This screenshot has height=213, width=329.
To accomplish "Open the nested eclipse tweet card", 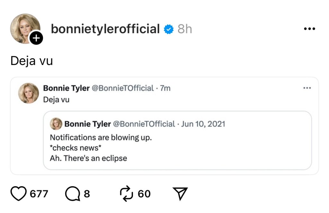I will click(x=177, y=148).
